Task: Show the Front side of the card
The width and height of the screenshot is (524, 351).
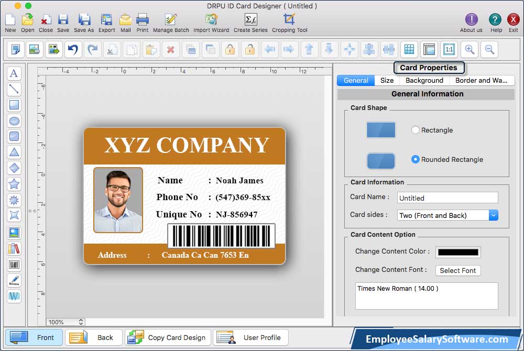Action: pyautogui.click(x=34, y=337)
